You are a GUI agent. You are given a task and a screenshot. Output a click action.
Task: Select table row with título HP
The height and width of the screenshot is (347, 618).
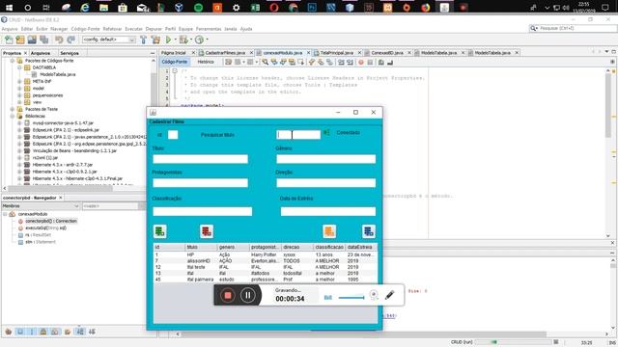[x=265, y=254]
